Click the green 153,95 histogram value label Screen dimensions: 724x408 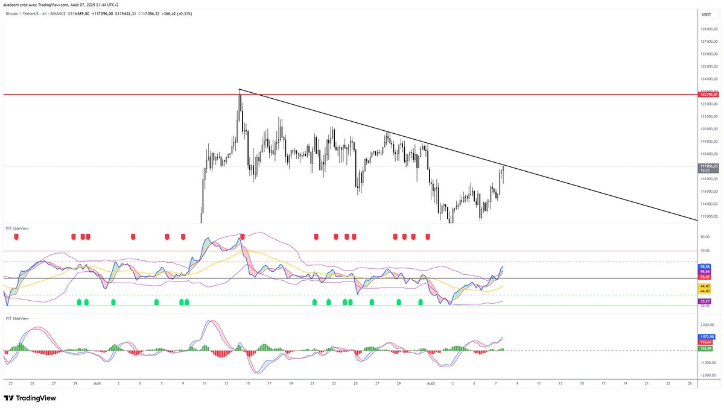704,348
